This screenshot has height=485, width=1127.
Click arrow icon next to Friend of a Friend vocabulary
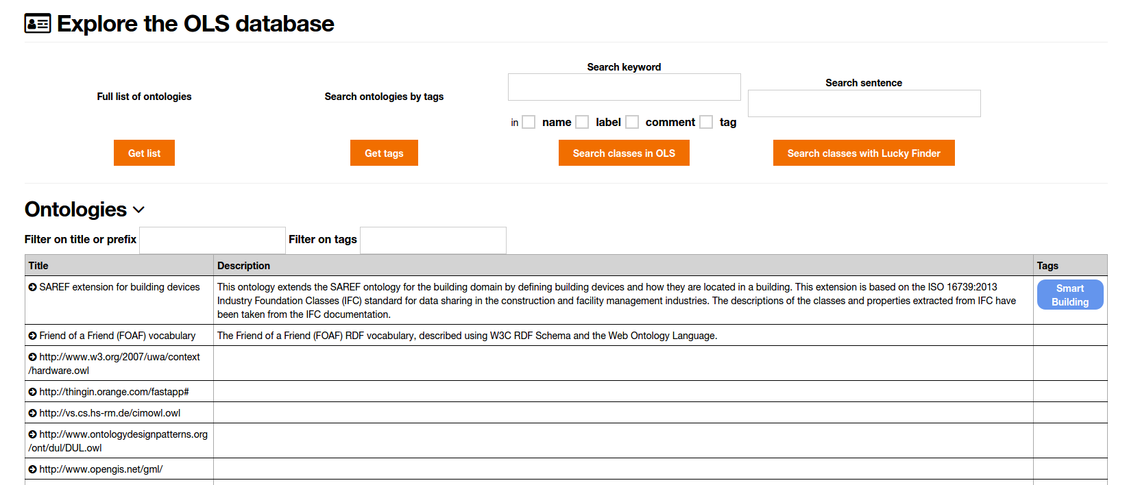point(32,336)
